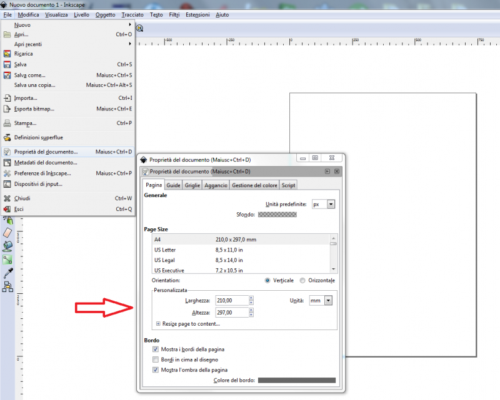Select the Connector diagram tool
Screen dimensions: 500x400
pos(7,286)
